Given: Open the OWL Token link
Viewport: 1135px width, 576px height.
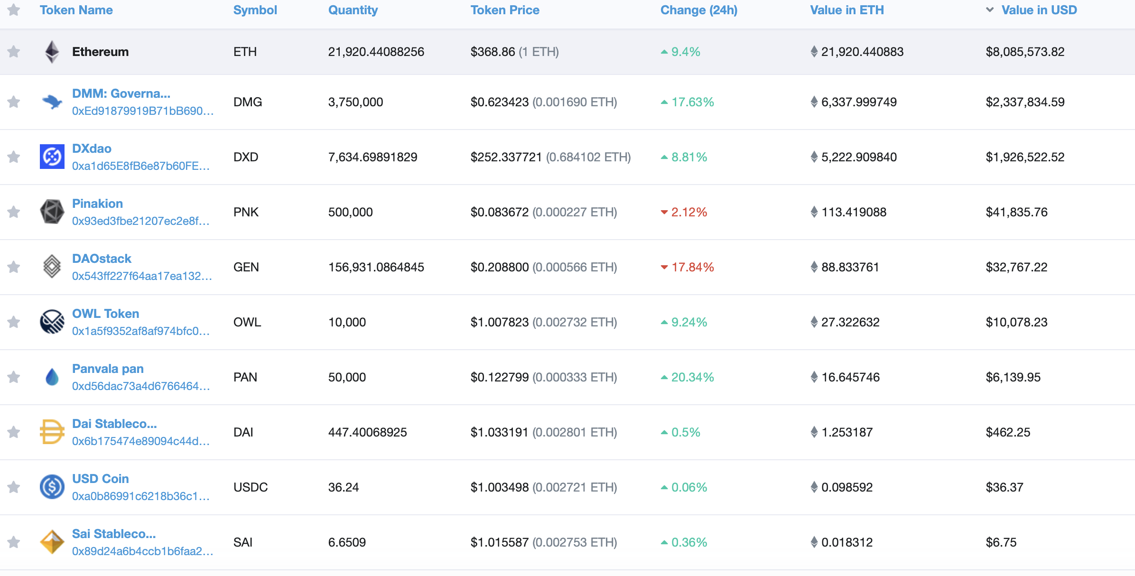Looking at the screenshot, I should (x=105, y=314).
